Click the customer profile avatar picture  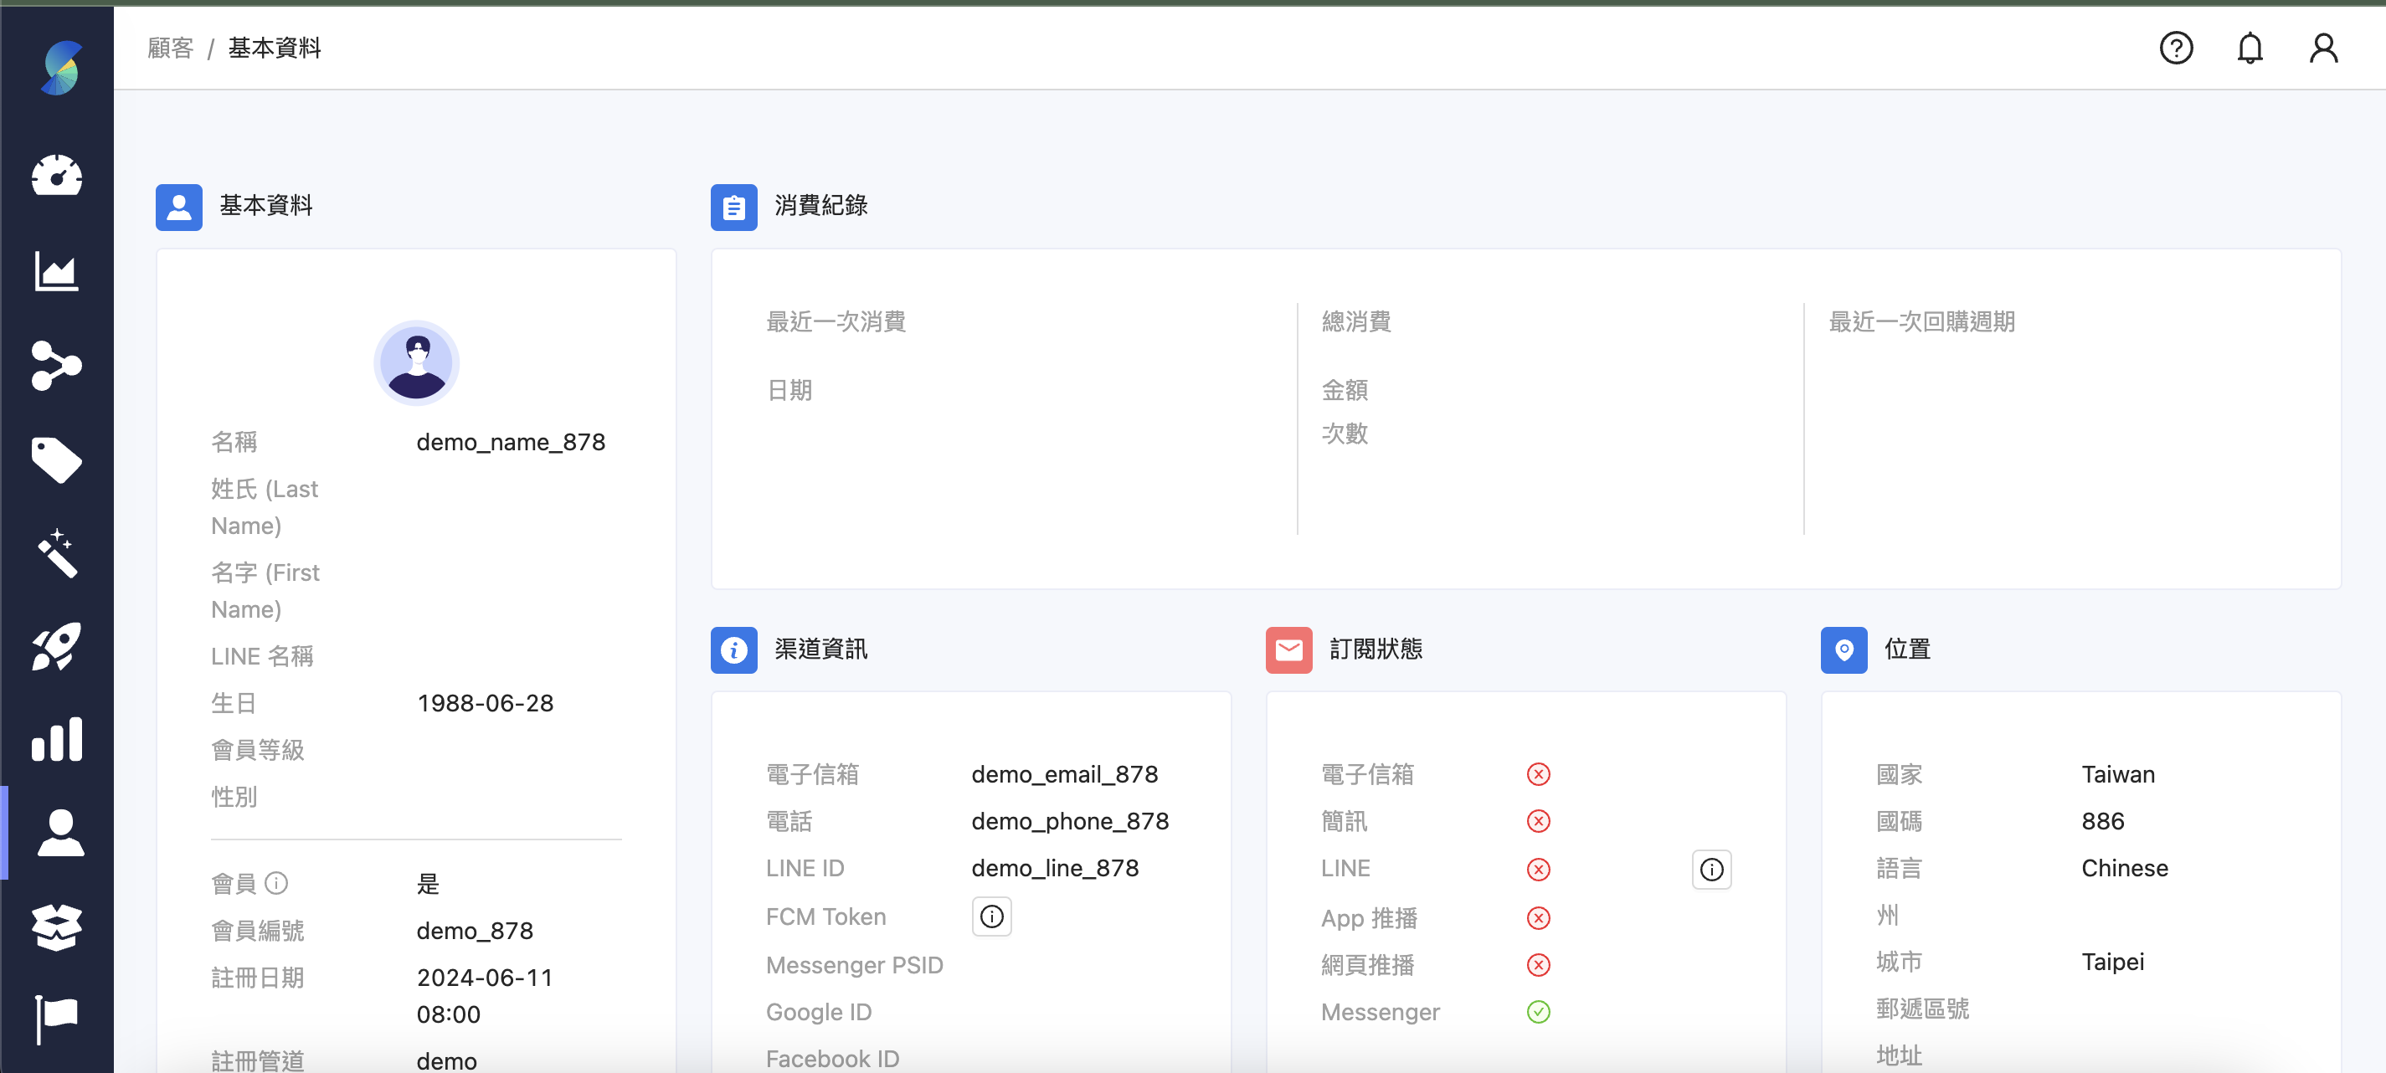pyautogui.click(x=416, y=363)
